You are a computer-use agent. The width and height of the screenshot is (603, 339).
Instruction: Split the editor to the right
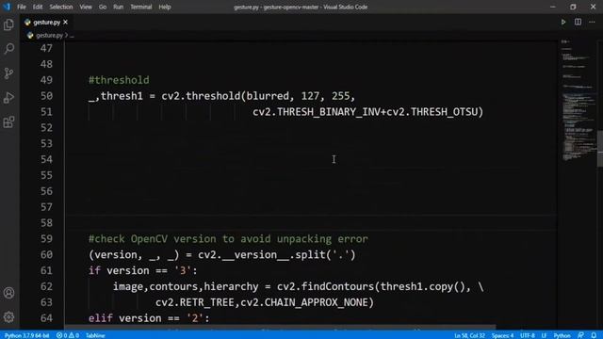578,22
